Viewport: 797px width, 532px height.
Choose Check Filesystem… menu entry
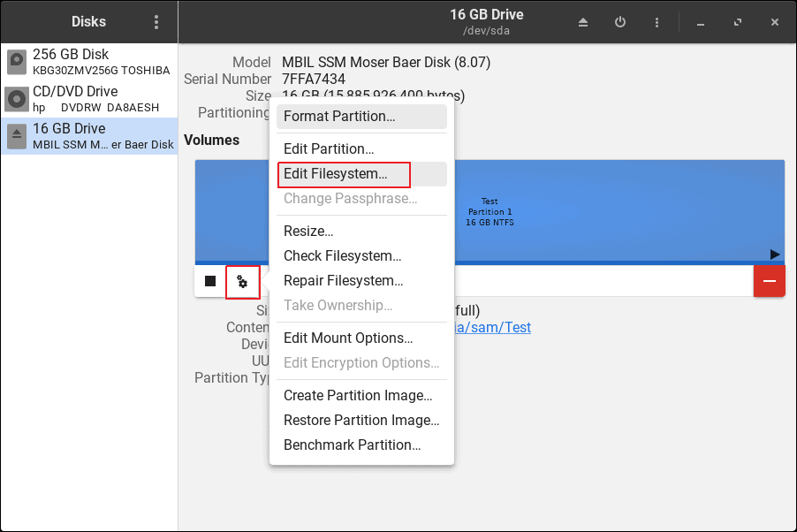[361, 255]
